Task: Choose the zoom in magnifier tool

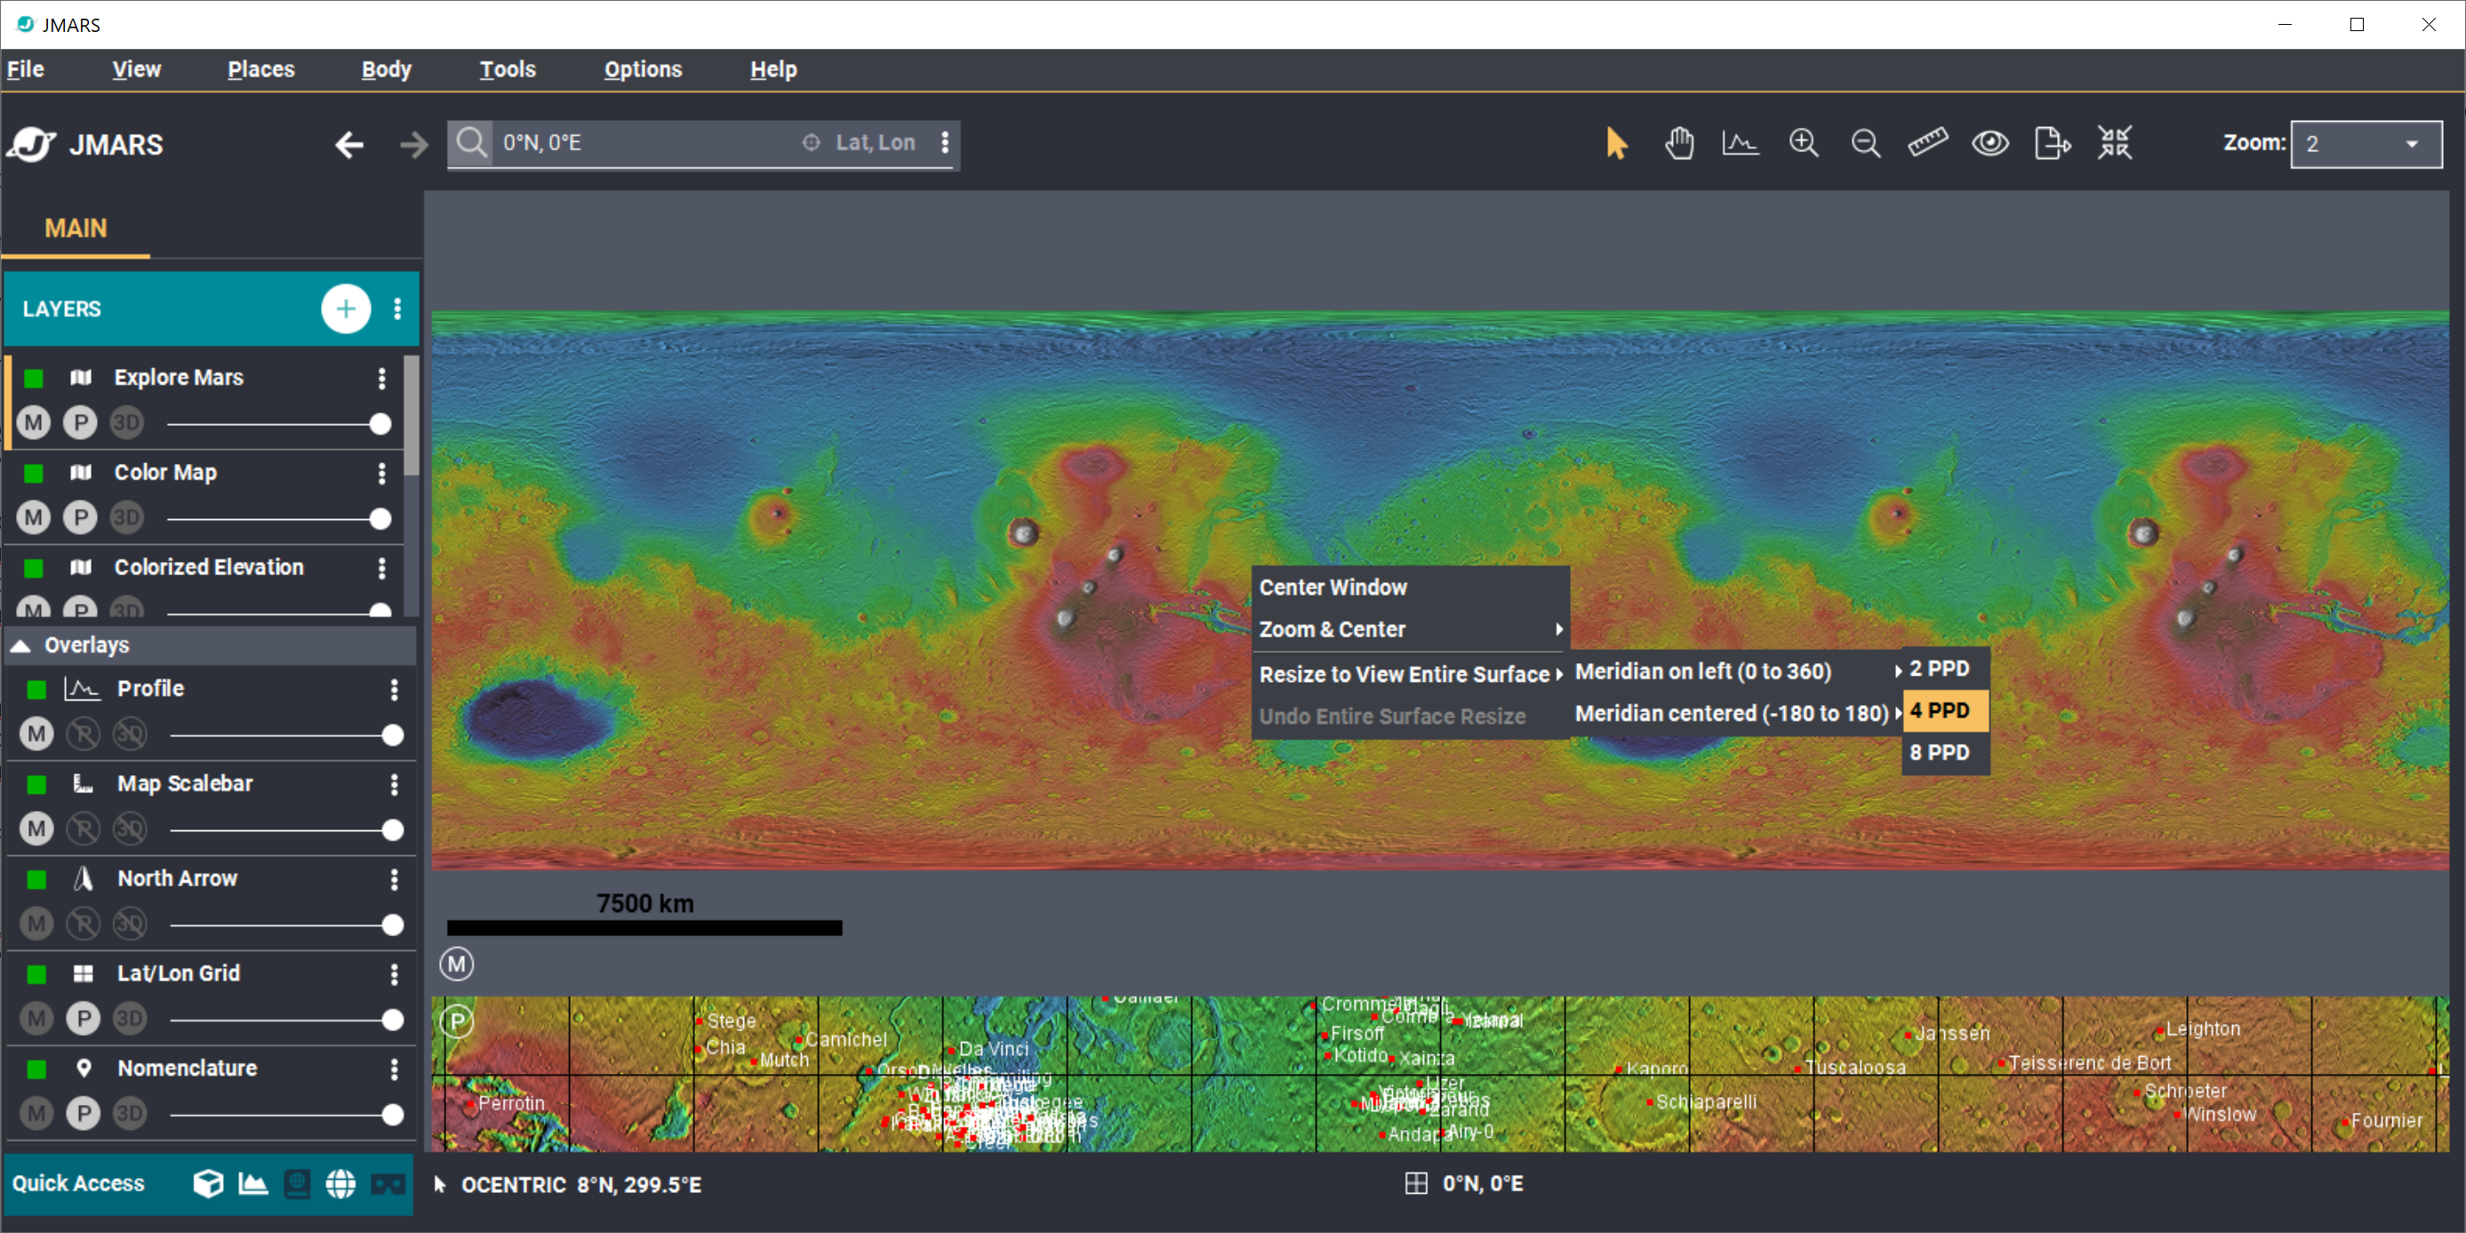Action: 1804,144
